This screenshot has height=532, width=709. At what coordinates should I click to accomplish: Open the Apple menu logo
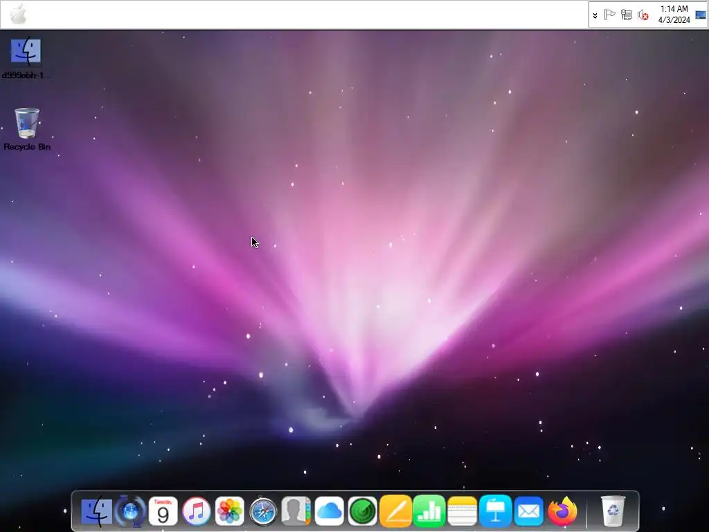pos(19,14)
